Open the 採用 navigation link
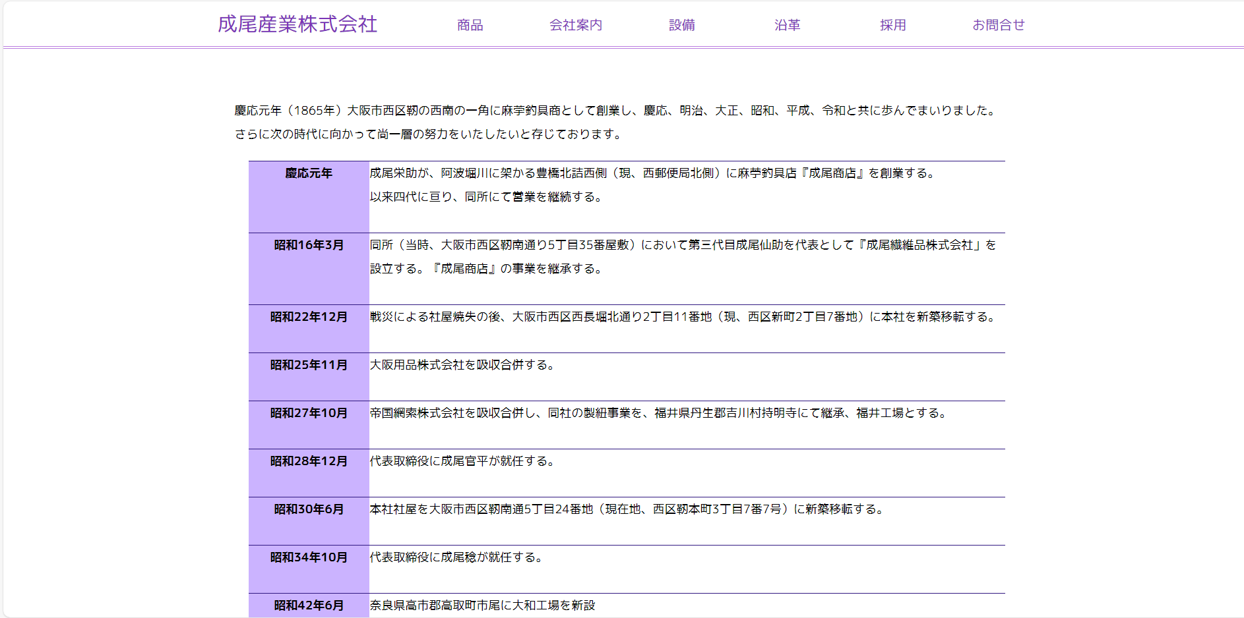The image size is (1244, 618). pyautogui.click(x=893, y=25)
